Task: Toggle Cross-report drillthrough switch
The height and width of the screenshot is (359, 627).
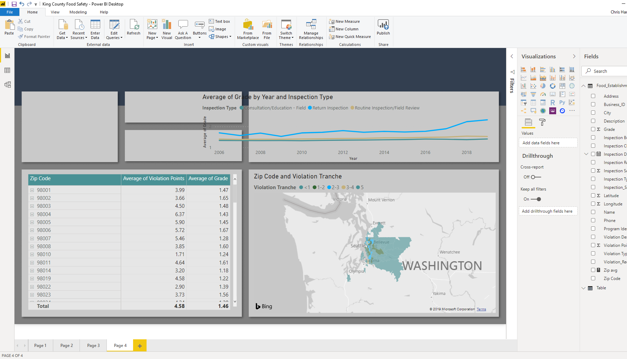Action: tap(535, 177)
